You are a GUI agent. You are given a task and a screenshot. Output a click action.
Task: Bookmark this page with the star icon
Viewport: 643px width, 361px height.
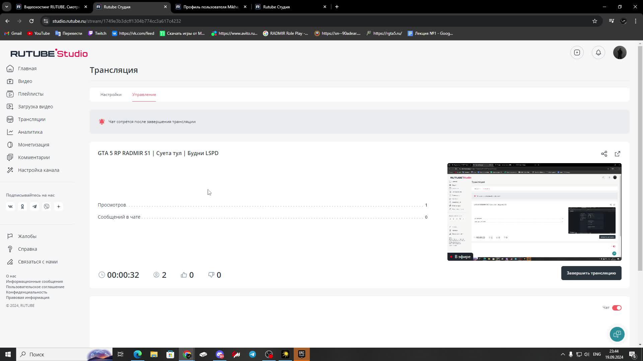595,21
